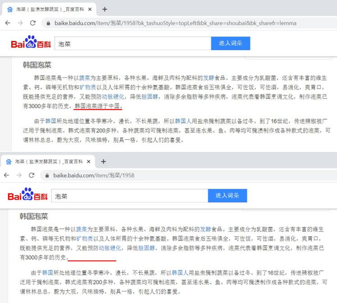Reload page in top browser window
This screenshot has height=303, width=337.
(32, 23)
